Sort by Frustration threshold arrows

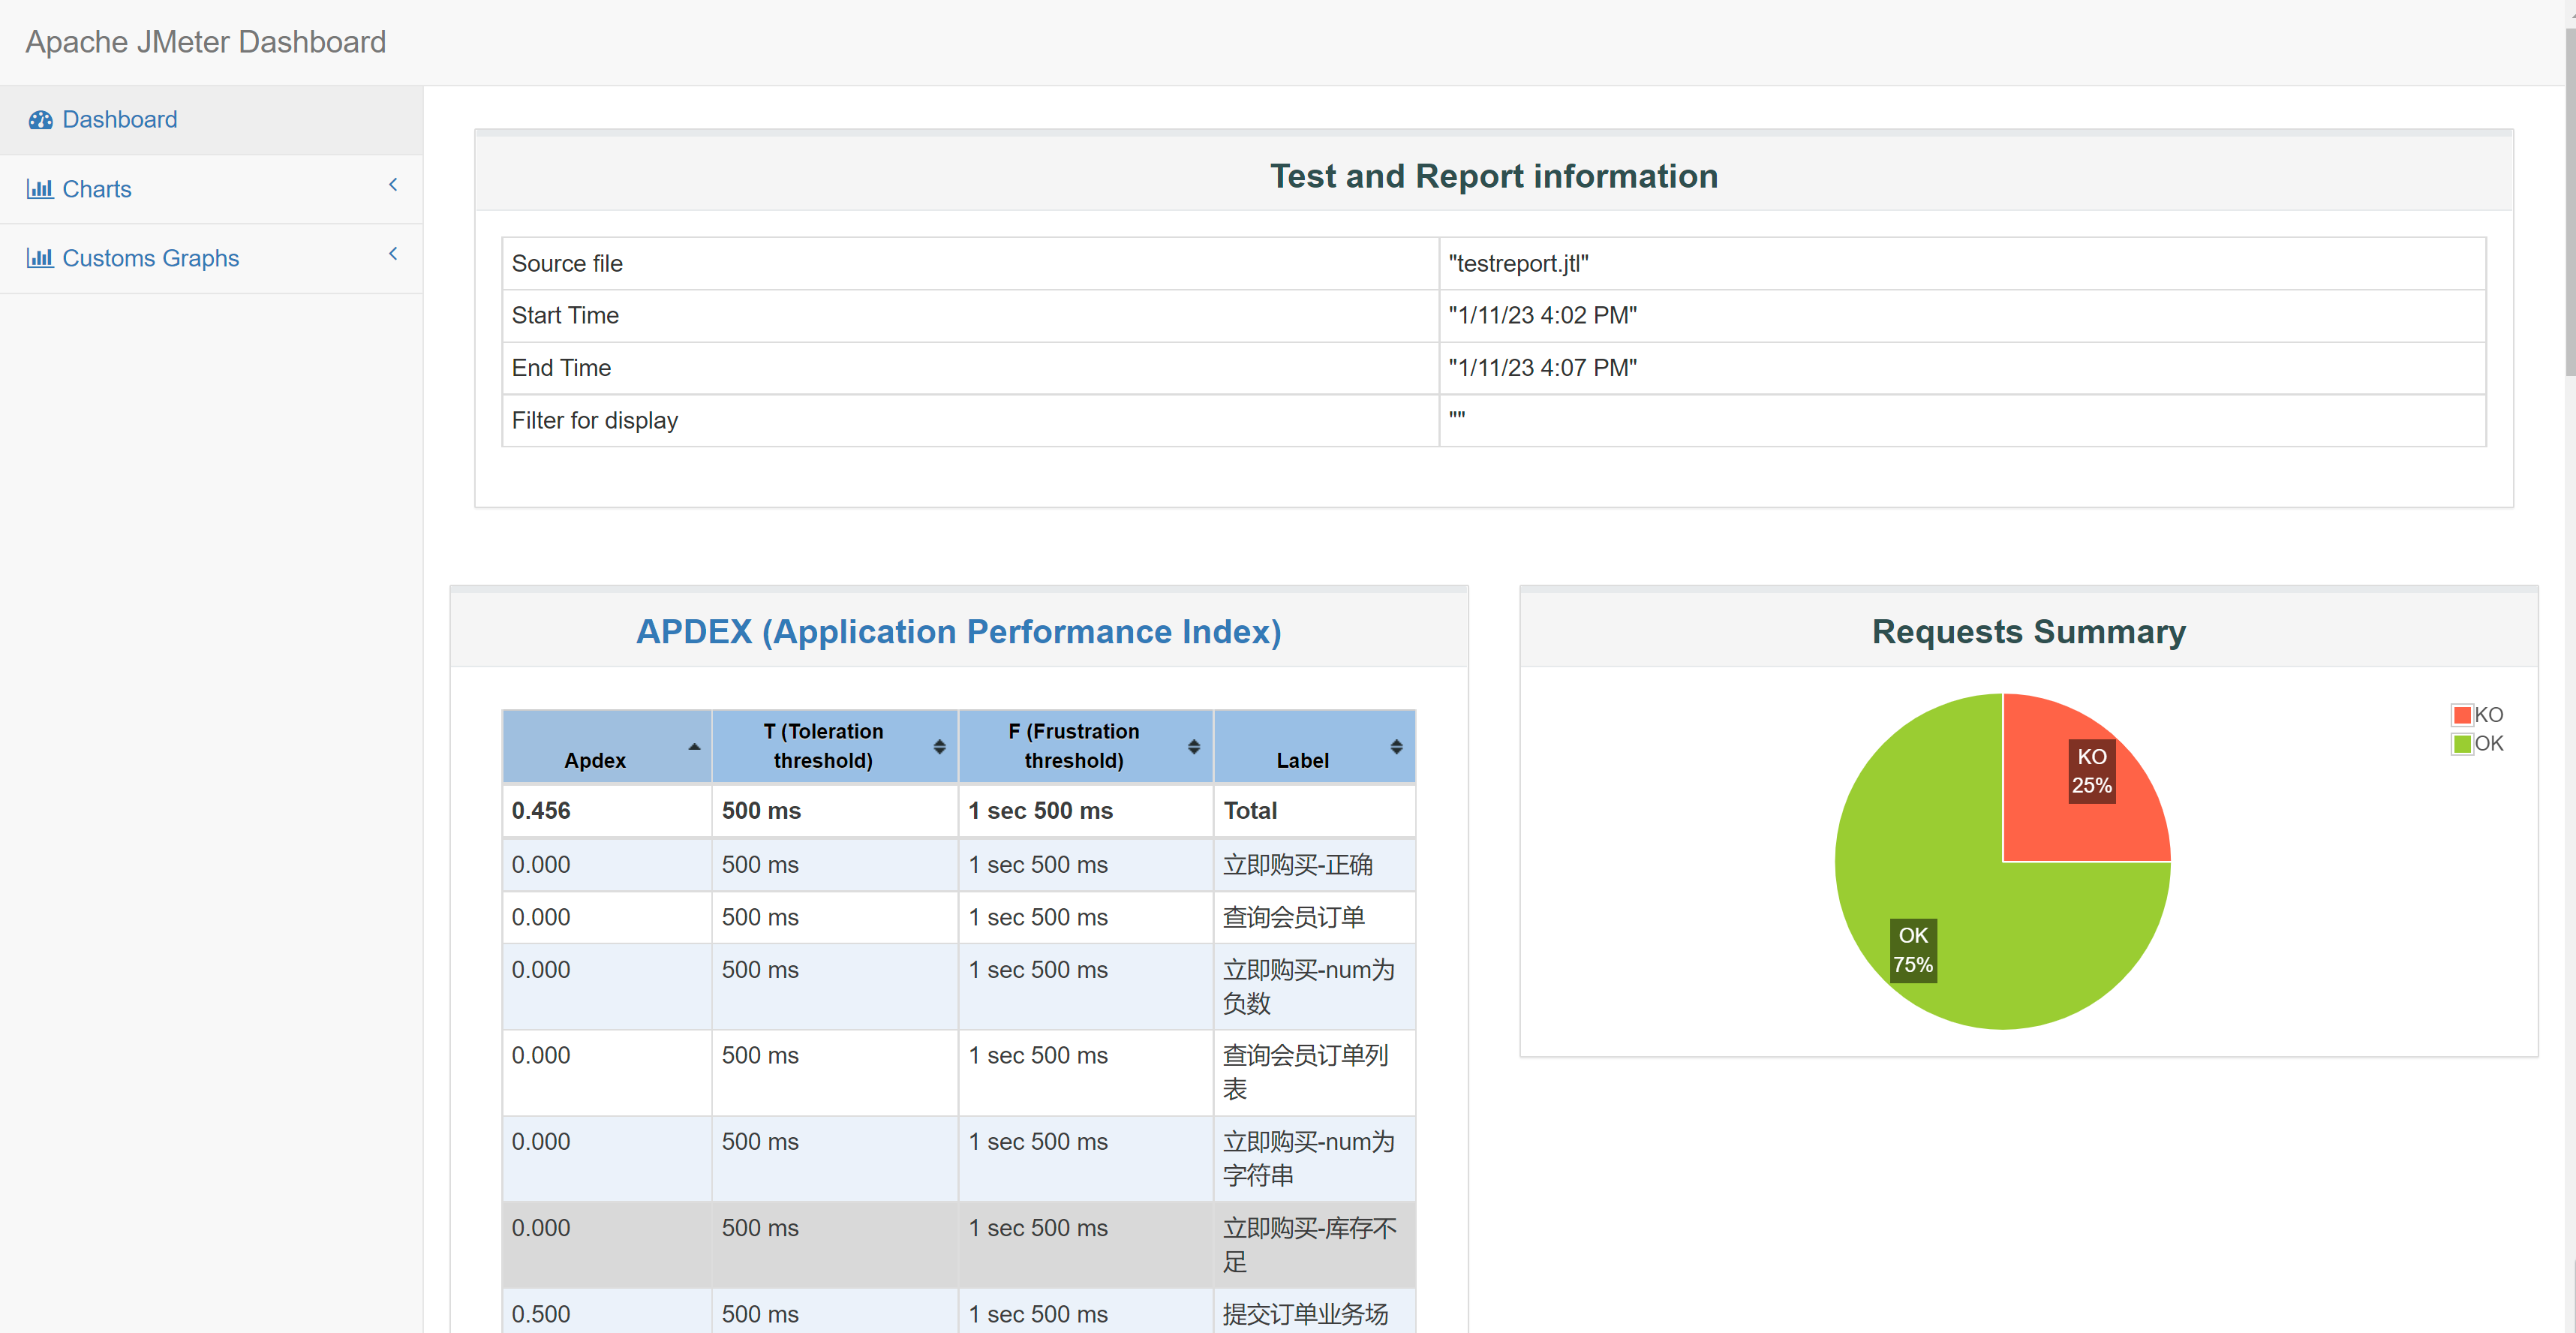(1193, 747)
